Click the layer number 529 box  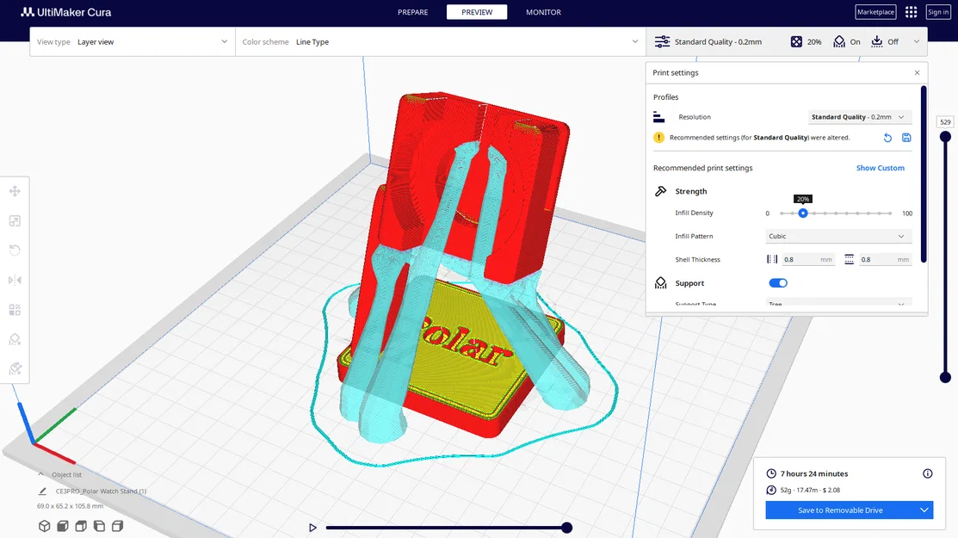pyautogui.click(x=945, y=122)
